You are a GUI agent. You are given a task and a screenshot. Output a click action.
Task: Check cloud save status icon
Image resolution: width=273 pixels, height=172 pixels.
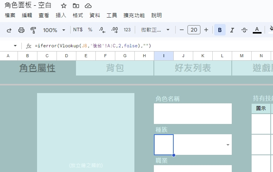88,6
